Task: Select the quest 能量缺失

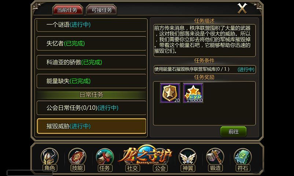Action: (92, 81)
